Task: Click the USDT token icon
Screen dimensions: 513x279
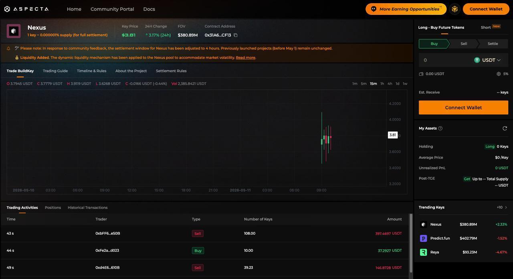Action: [x=477, y=60]
